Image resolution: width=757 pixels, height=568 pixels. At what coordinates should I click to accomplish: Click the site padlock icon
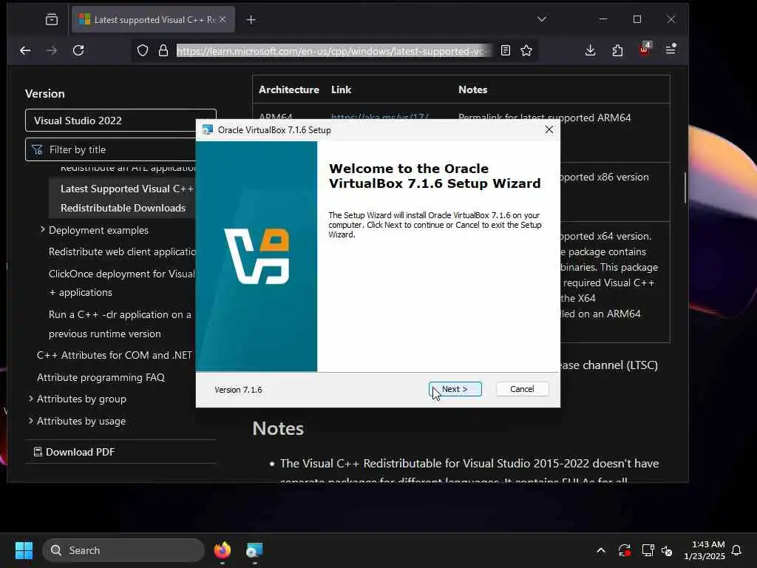pos(163,51)
